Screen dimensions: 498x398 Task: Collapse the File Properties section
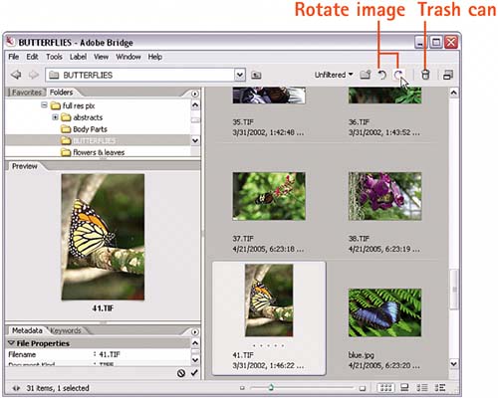click(11, 343)
